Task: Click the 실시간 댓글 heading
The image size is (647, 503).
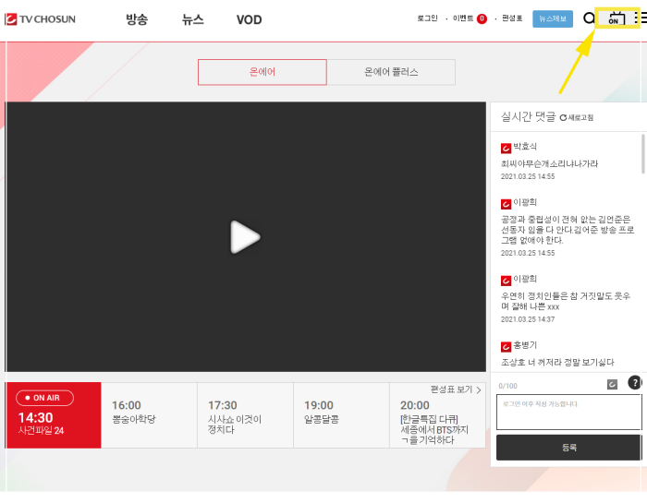Action: pyautogui.click(x=528, y=117)
